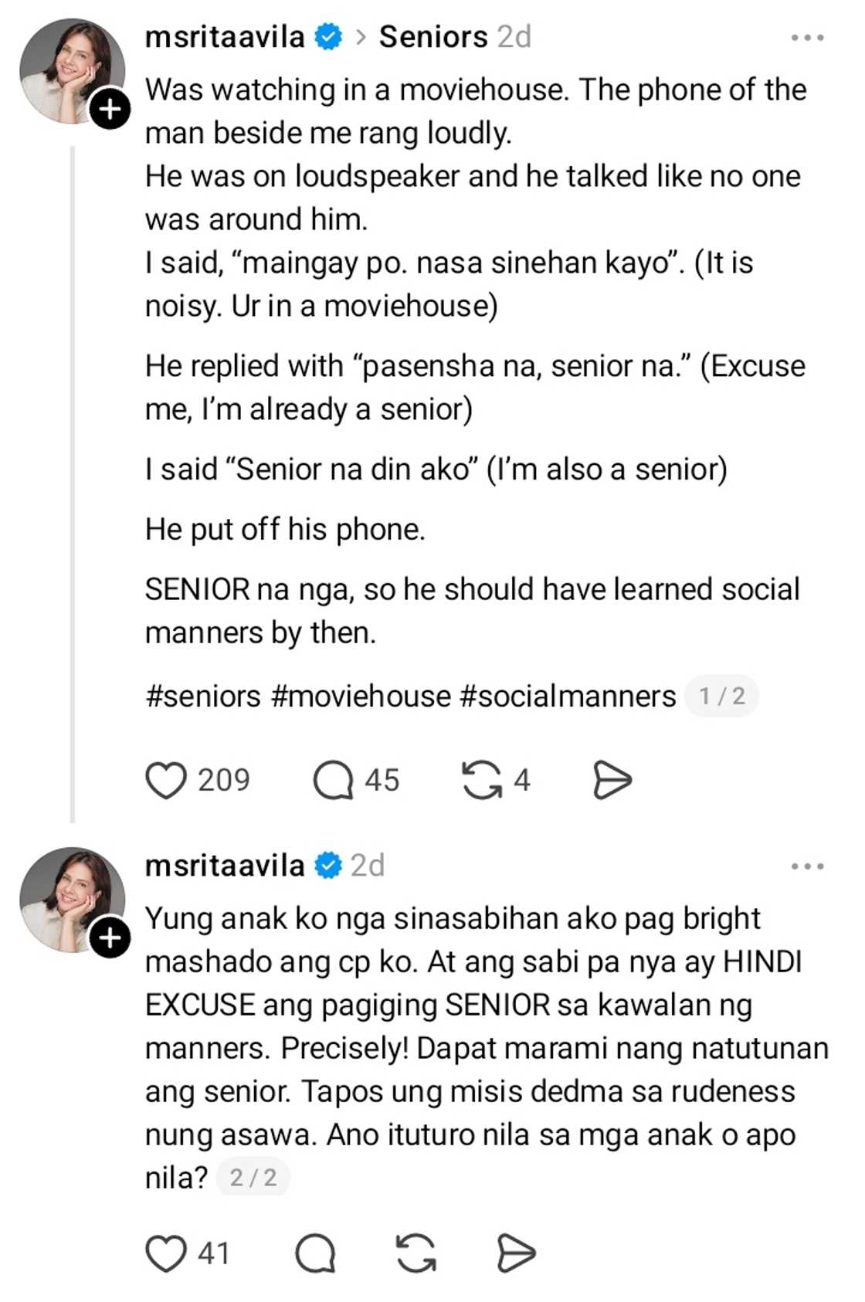Repost the second post
Image resolution: width=865 pixels, height=1302 pixels.
(x=416, y=1253)
